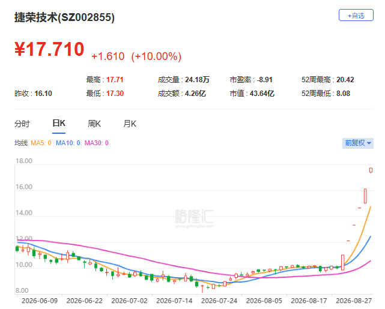The width and height of the screenshot is (385, 309).
Task: Select the 日K daily candlestick tab
Action: [x=59, y=123]
